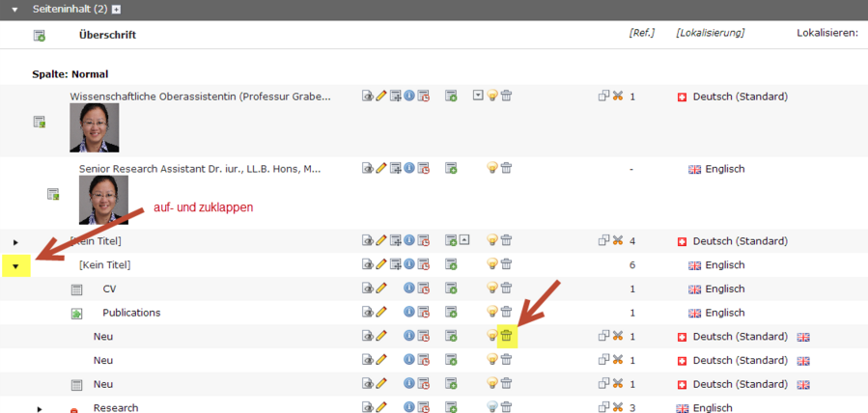Move the English [Kein Titel] record
The height and width of the screenshot is (413, 868).
395,263
